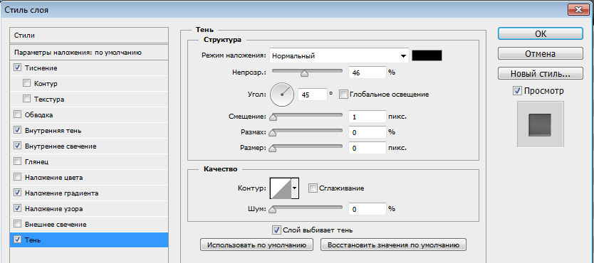
Task: Toggle the Просмотр preview checkbox
Action: [518, 91]
